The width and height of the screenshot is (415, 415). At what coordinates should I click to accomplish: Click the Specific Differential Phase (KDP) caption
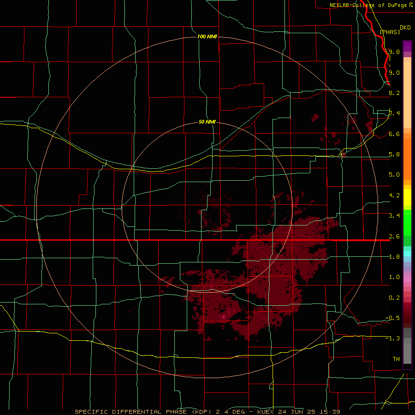point(143,412)
